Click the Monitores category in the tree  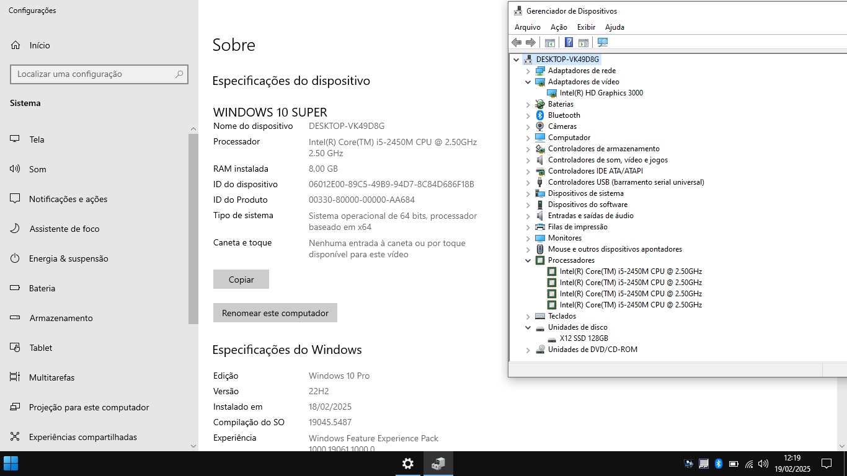coord(564,238)
